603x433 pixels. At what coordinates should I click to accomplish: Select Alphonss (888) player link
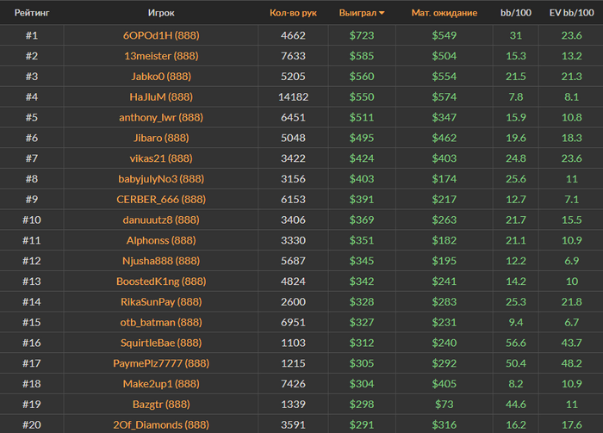click(160, 240)
